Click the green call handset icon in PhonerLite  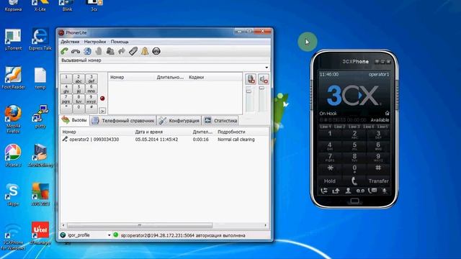[64, 51]
